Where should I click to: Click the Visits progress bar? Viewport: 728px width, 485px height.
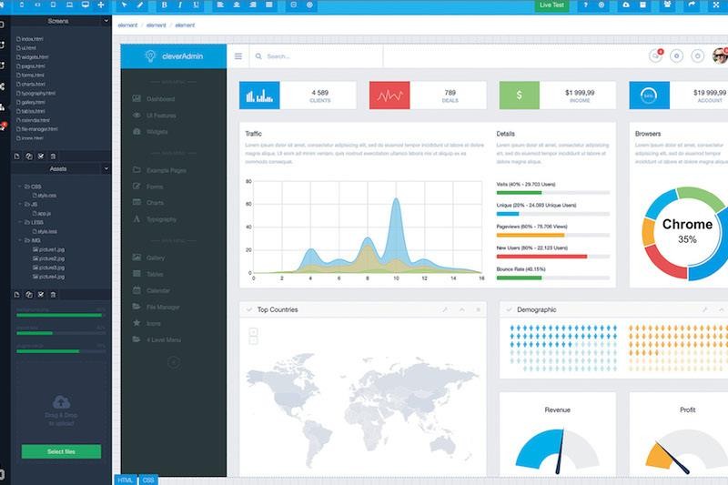pos(553,193)
